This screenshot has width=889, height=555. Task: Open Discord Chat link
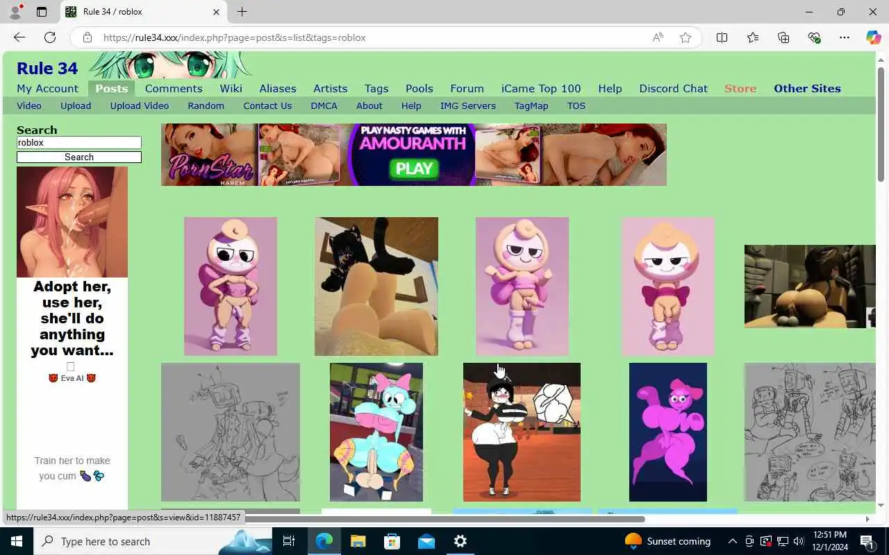tap(674, 88)
